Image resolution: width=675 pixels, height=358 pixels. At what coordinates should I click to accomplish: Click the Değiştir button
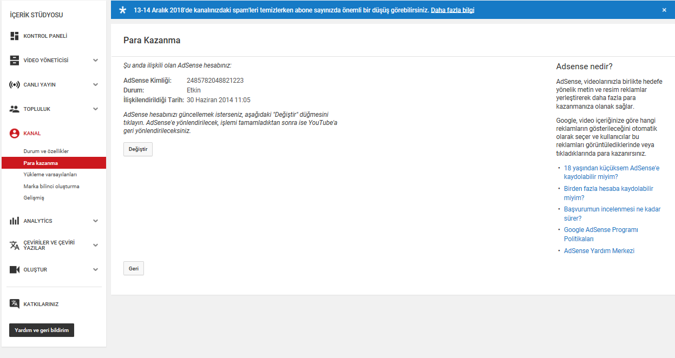point(138,149)
